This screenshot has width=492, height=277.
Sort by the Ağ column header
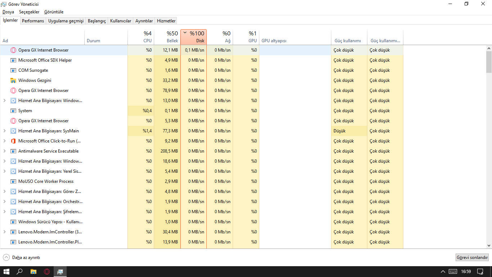click(x=220, y=37)
